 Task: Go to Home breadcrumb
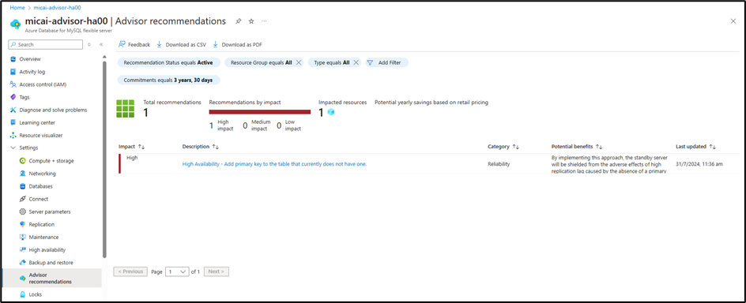(x=17, y=8)
